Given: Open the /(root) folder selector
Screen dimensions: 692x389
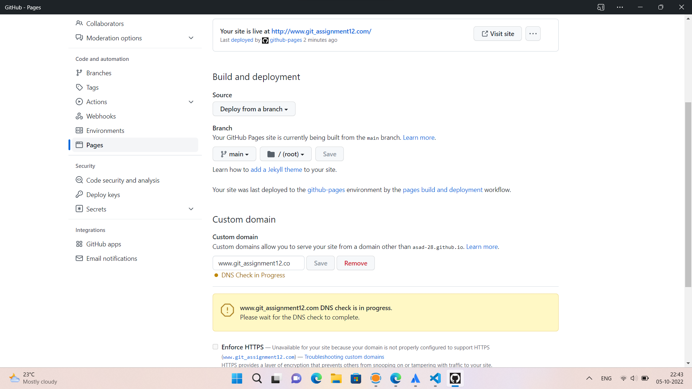Looking at the screenshot, I should 285,154.
